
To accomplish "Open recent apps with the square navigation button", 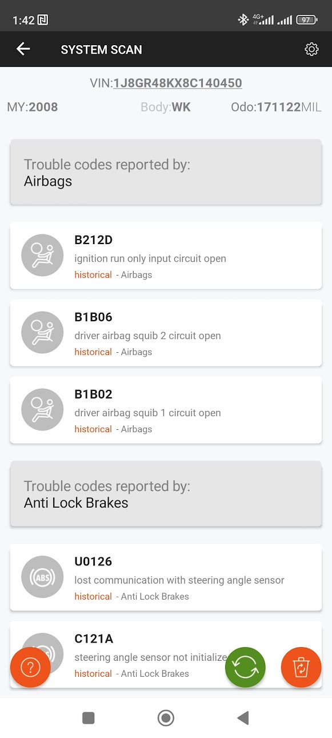I will (89, 717).
